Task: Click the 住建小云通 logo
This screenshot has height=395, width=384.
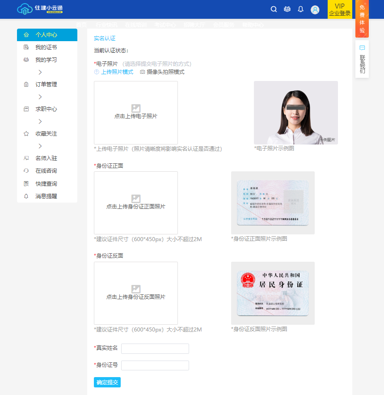Action: tap(40, 9)
